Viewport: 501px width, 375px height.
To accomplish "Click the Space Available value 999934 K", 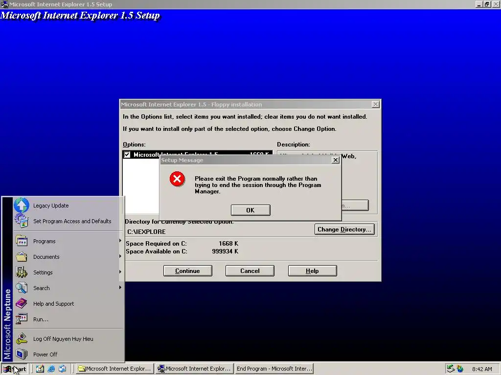I will pyautogui.click(x=225, y=251).
